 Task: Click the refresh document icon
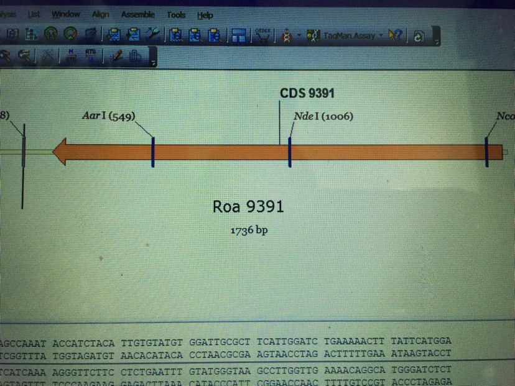(419, 36)
